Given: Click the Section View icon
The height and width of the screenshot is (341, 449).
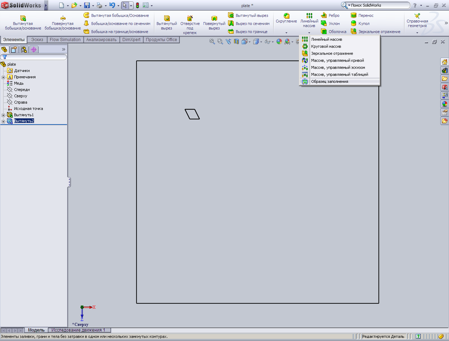Looking at the screenshot, I should [236, 41].
